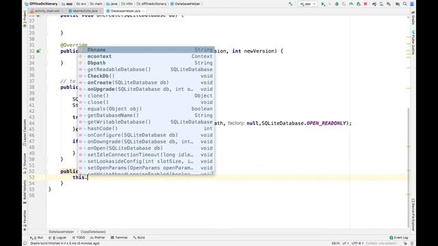Open the Terminal tool window

119,238
